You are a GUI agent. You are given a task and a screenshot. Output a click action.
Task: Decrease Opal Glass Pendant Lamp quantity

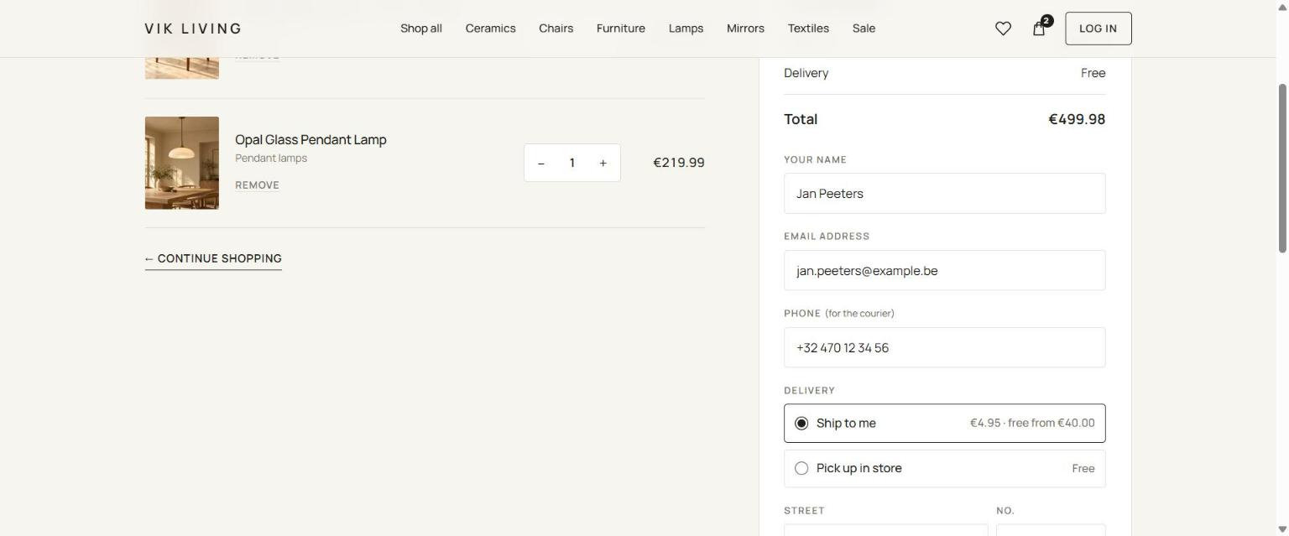pos(541,163)
